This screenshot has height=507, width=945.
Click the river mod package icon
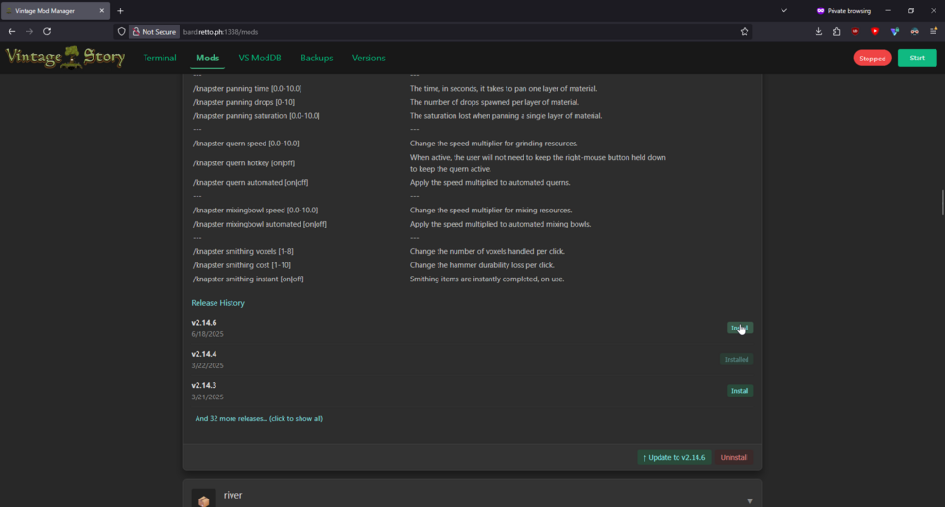[203, 499]
